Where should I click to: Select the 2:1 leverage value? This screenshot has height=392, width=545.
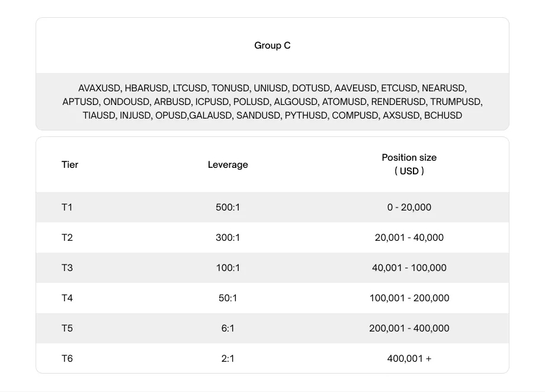click(227, 359)
